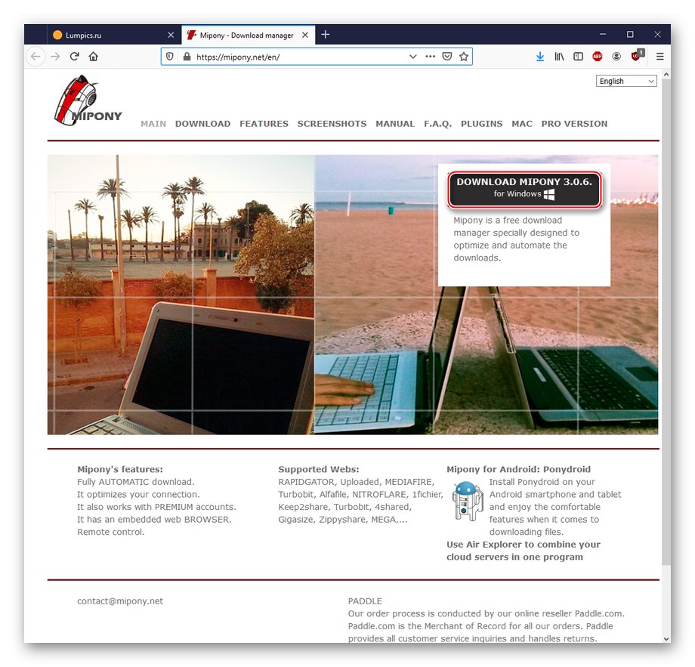Save page to Pocket
Viewport: 695px width, 667px height.
447,57
